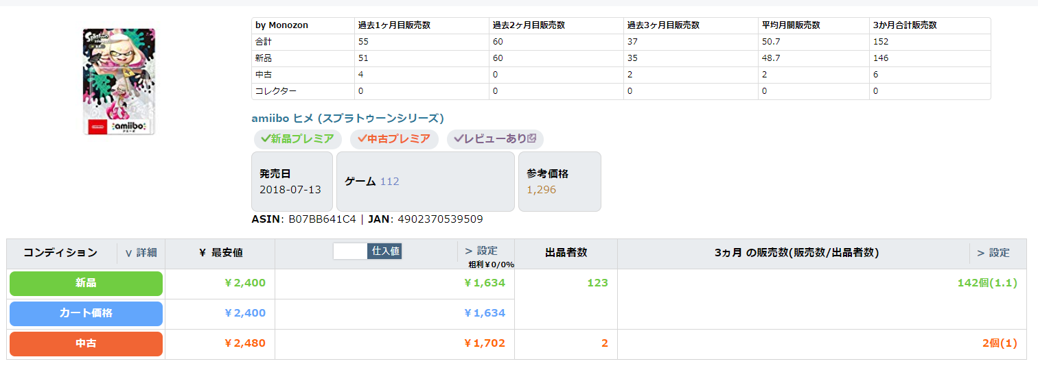Screen dimensions: 1038x368
Task: Select the green 新品 condition button
Action: (86, 283)
